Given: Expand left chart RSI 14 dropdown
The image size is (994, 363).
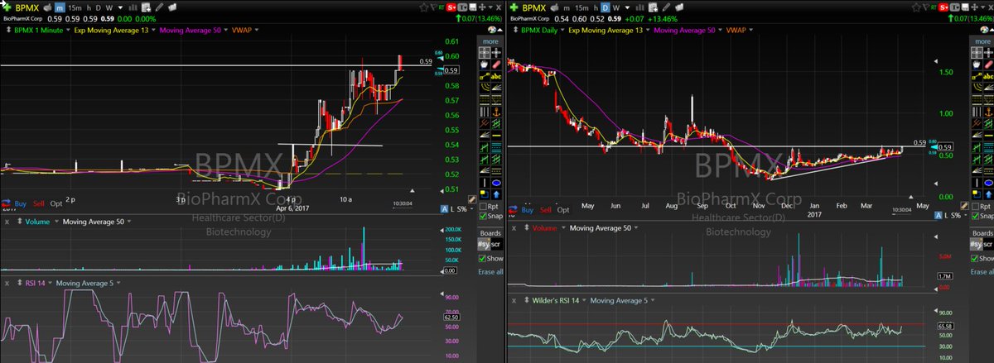Looking at the screenshot, I should (49, 282).
